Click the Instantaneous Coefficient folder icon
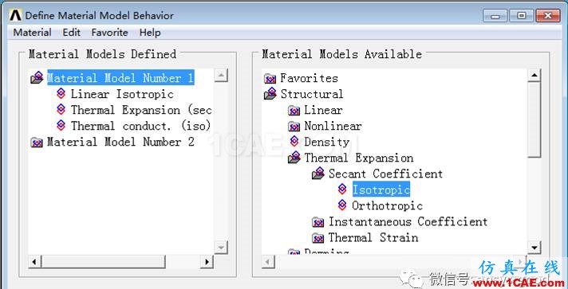 click(318, 221)
